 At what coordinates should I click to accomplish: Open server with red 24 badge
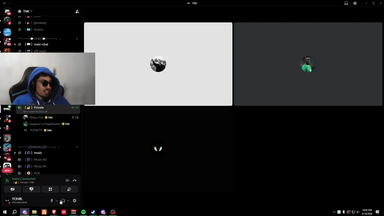[x=7, y=42]
